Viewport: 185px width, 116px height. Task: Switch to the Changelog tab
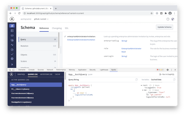[57, 28]
